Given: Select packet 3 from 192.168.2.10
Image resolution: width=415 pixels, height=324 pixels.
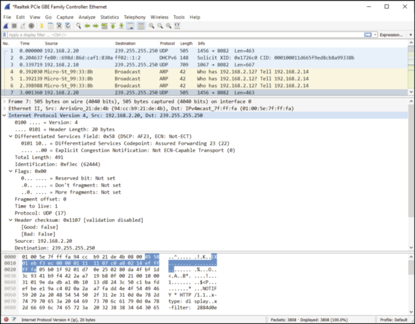Looking at the screenshot, I should [205, 65].
